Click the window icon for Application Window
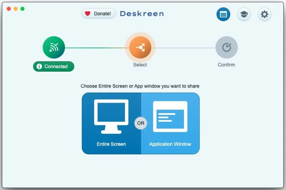 170,116
